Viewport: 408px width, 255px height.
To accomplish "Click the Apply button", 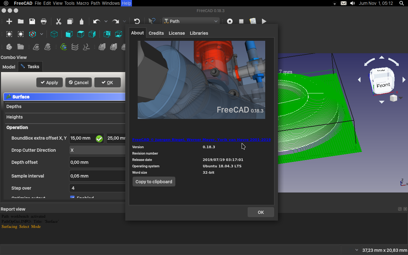I will coord(49,82).
